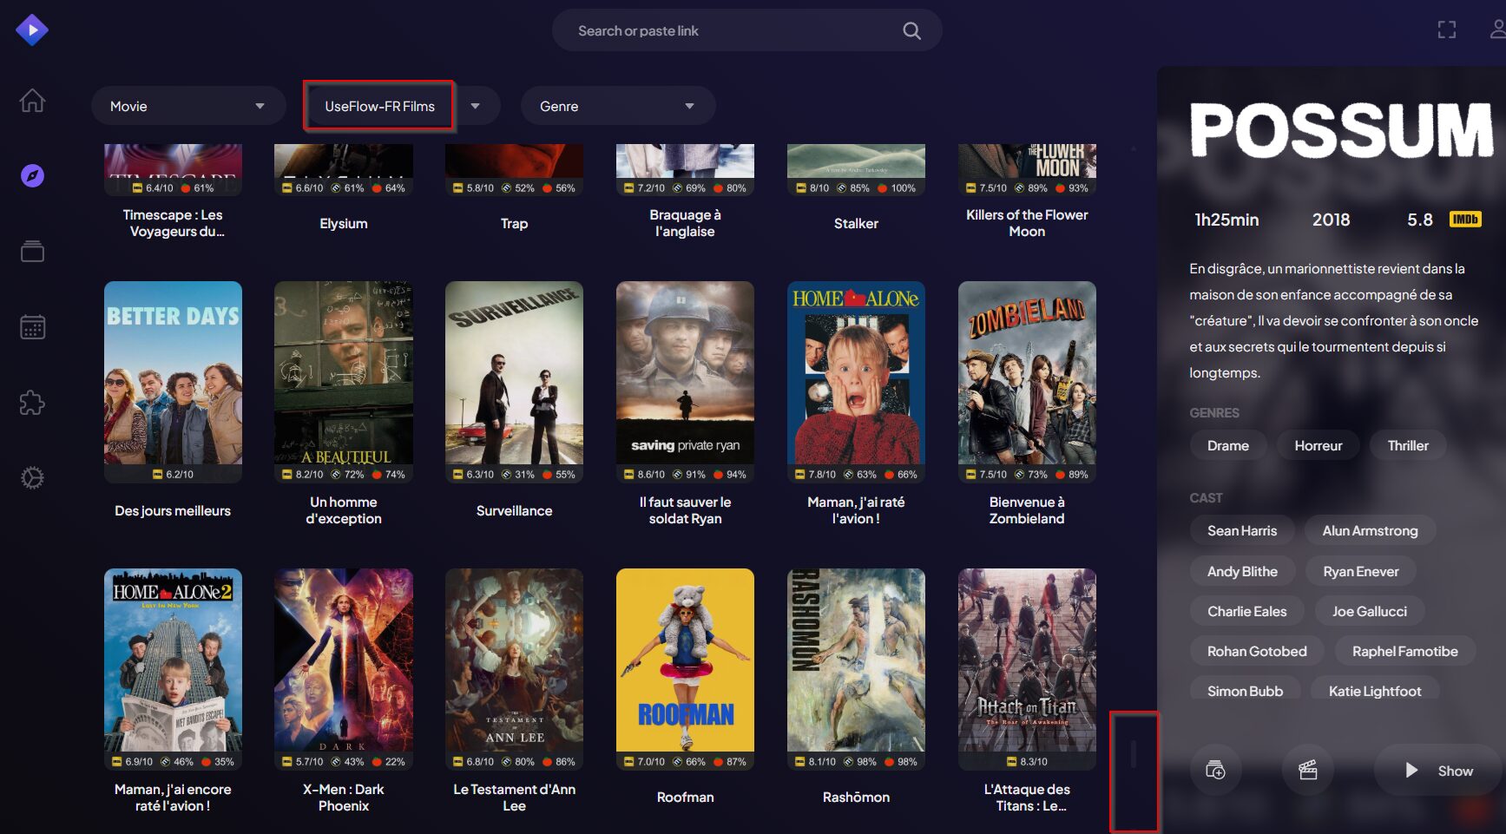
Task: Open the Movie type dropdown
Action: coord(188,106)
